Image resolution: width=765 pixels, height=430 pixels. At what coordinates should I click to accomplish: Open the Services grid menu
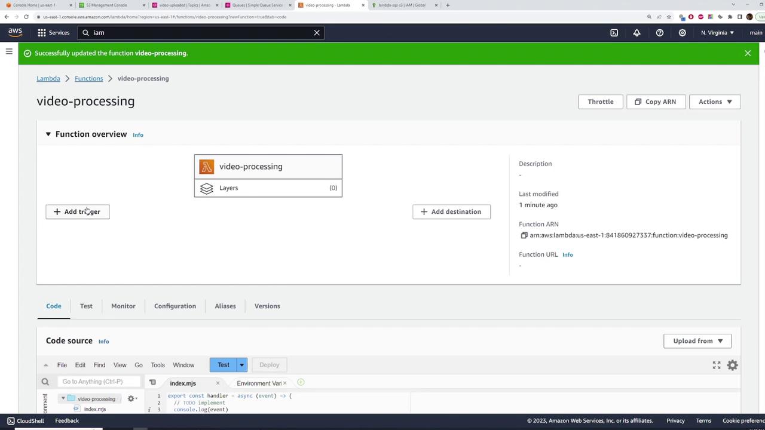pos(54,32)
